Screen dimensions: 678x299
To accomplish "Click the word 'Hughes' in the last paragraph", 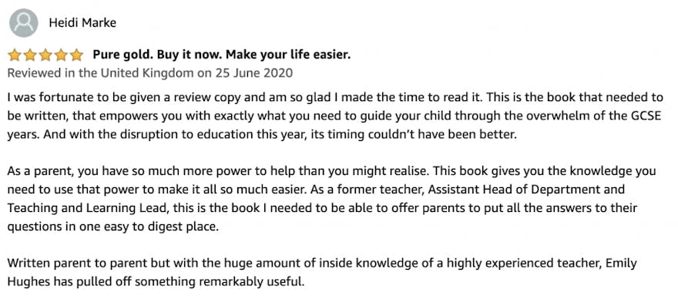I will pos(28,282).
